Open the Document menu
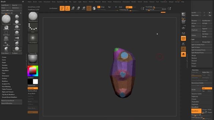The height and width of the screenshot is (120, 214). click(47, 2)
